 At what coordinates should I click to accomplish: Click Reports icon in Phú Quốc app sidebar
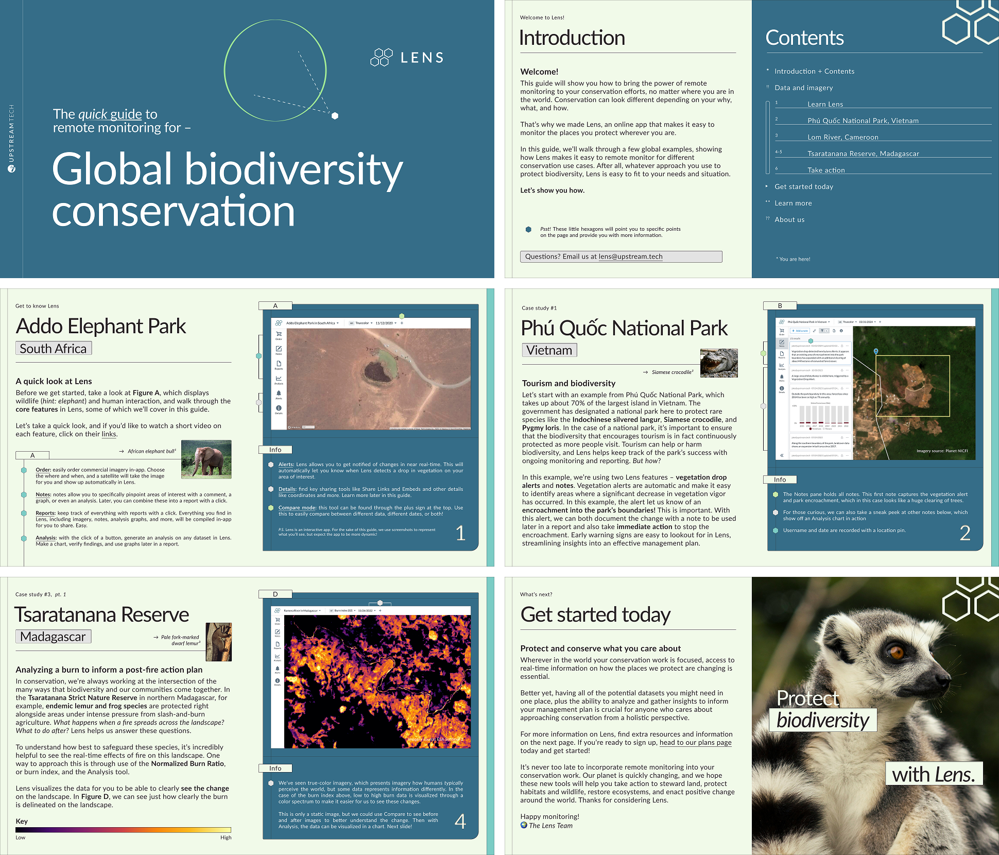pos(782,354)
